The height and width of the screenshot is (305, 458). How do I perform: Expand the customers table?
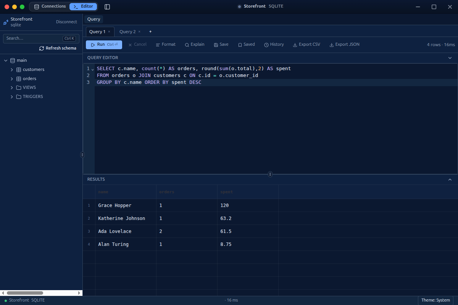tap(12, 69)
